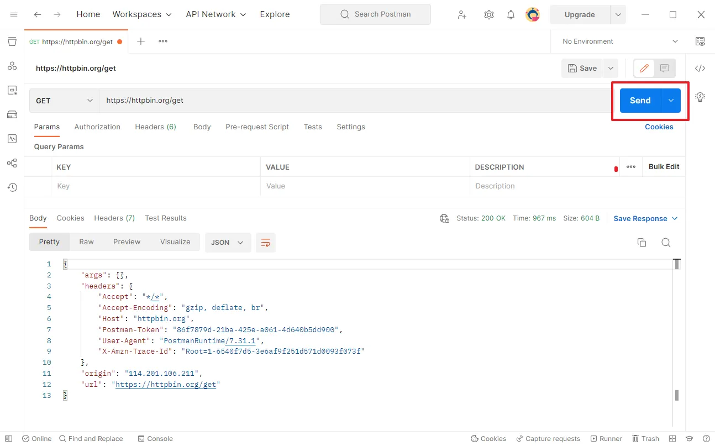This screenshot has height=446, width=715.
Task: Open Trash from the status bar
Action: pyautogui.click(x=646, y=439)
